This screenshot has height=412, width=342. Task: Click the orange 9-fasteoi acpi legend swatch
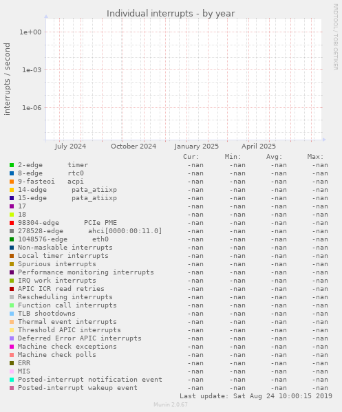point(12,182)
